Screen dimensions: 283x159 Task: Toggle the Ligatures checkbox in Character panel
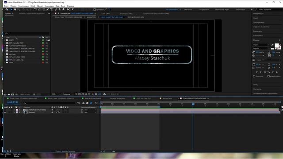click(x=254, y=76)
